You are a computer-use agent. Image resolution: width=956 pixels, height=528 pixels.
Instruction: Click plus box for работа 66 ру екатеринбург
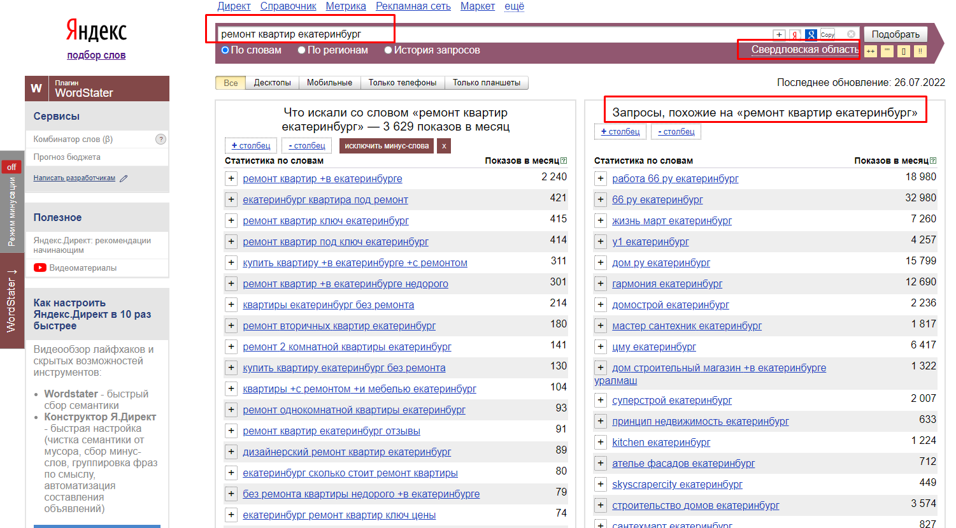[600, 179]
